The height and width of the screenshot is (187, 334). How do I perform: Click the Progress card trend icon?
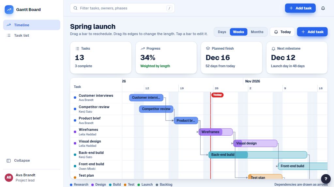coord(143,49)
